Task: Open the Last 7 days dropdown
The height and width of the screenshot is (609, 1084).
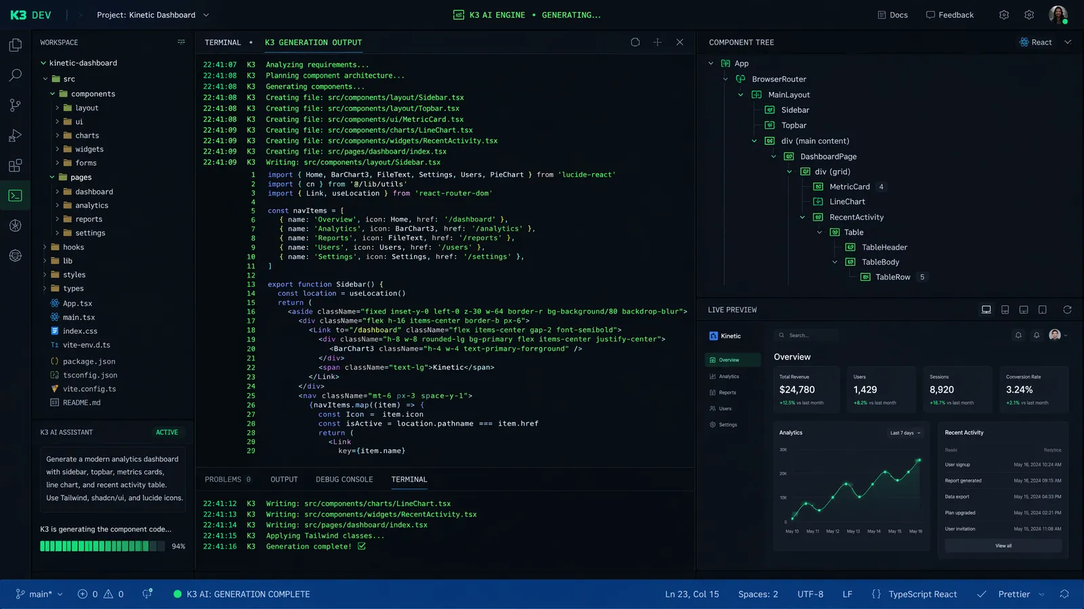Action: [x=905, y=433]
